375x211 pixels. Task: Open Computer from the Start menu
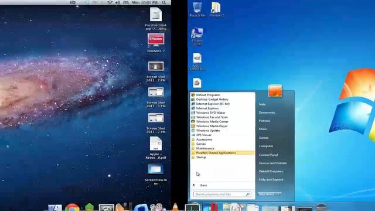pos(266,146)
